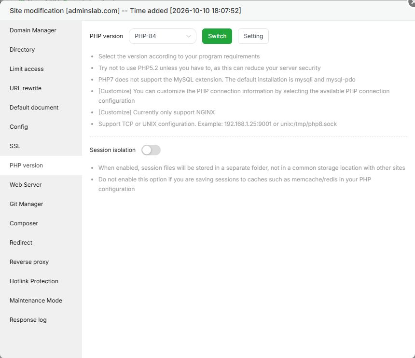Open Reverse proxy settings
Screen dimensions: 415x358
(41, 262)
